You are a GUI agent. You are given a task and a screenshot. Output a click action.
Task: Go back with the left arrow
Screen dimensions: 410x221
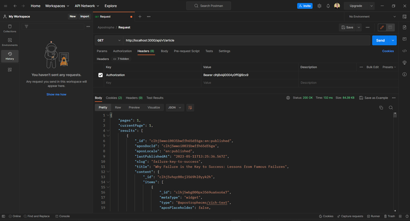(x=15, y=6)
